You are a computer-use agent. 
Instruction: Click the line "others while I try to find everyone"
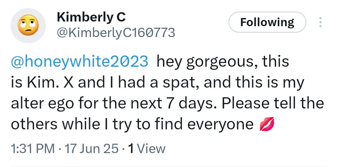[132, 125]
